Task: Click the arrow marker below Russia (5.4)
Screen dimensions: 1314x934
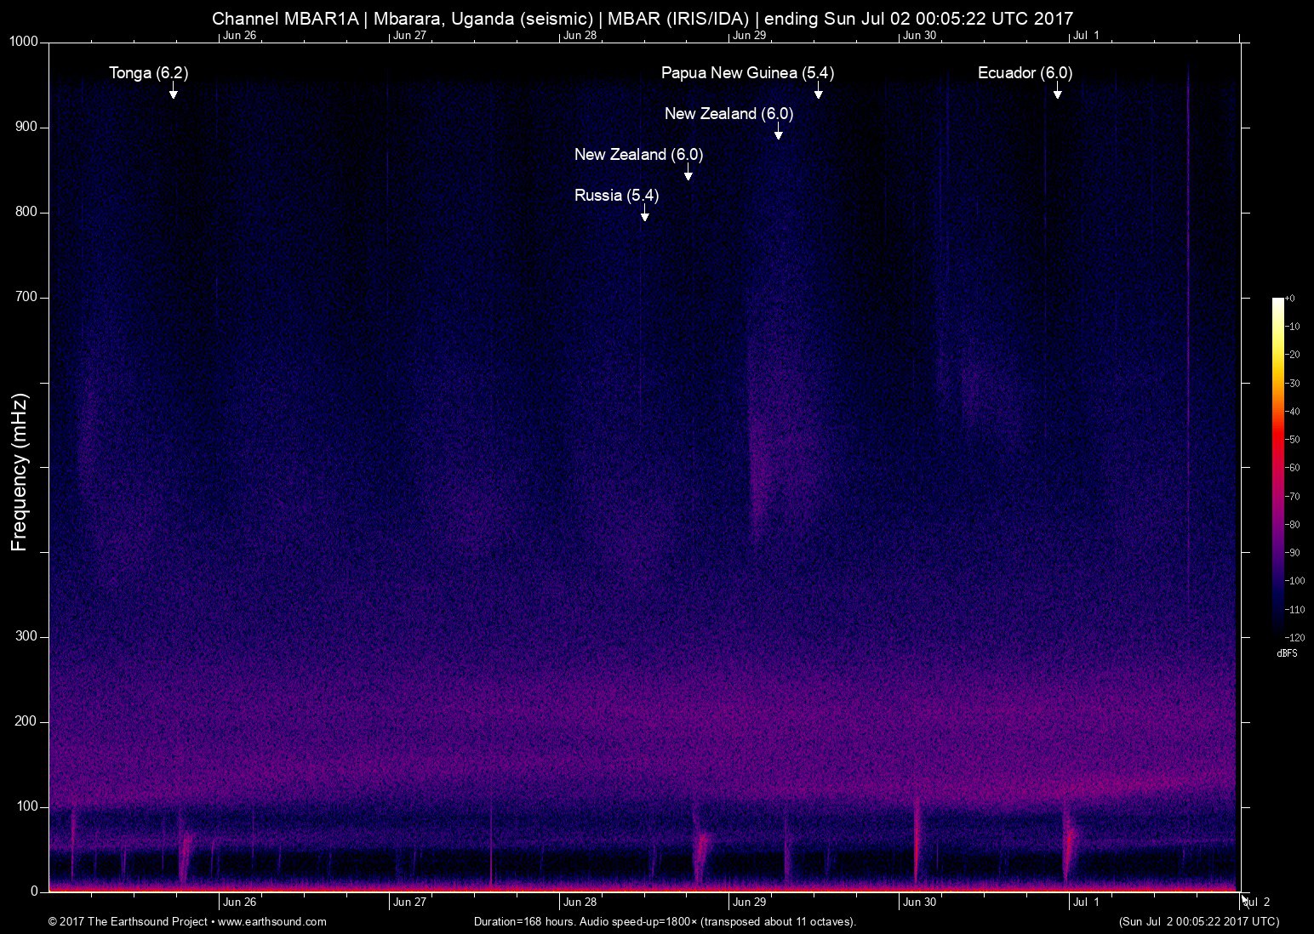Action: tap(645, 214)
